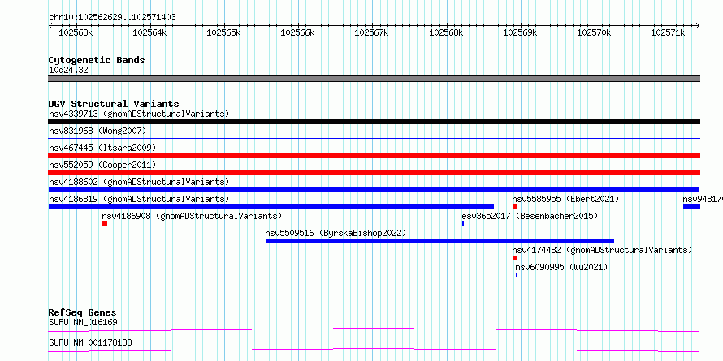This screenshot has height=361, width=723.
Task: Click the magenta SUFU NM_001178133 transcript line
Action: click(x=374, y=350)
